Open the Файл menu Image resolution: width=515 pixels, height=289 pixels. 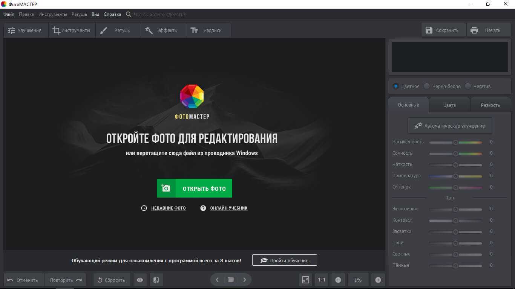[9, 14]
